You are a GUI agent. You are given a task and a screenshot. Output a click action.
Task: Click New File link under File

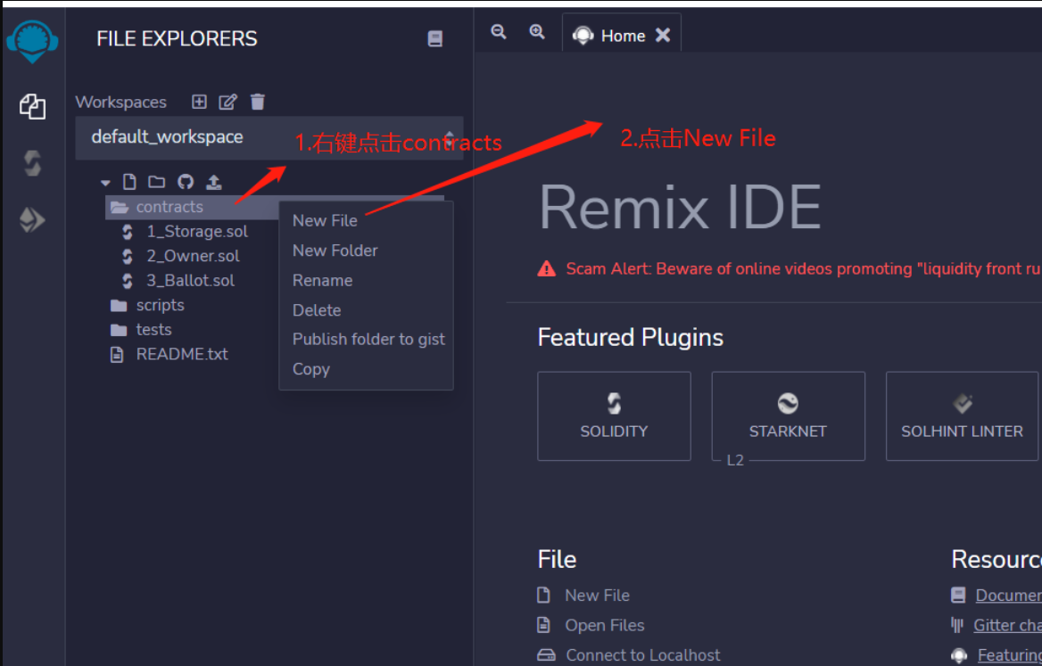pyautogui.click(x=598, y=596)
